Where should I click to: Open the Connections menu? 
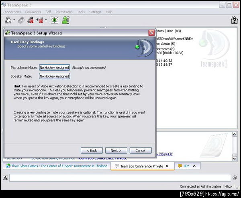(x=12, y=12)
